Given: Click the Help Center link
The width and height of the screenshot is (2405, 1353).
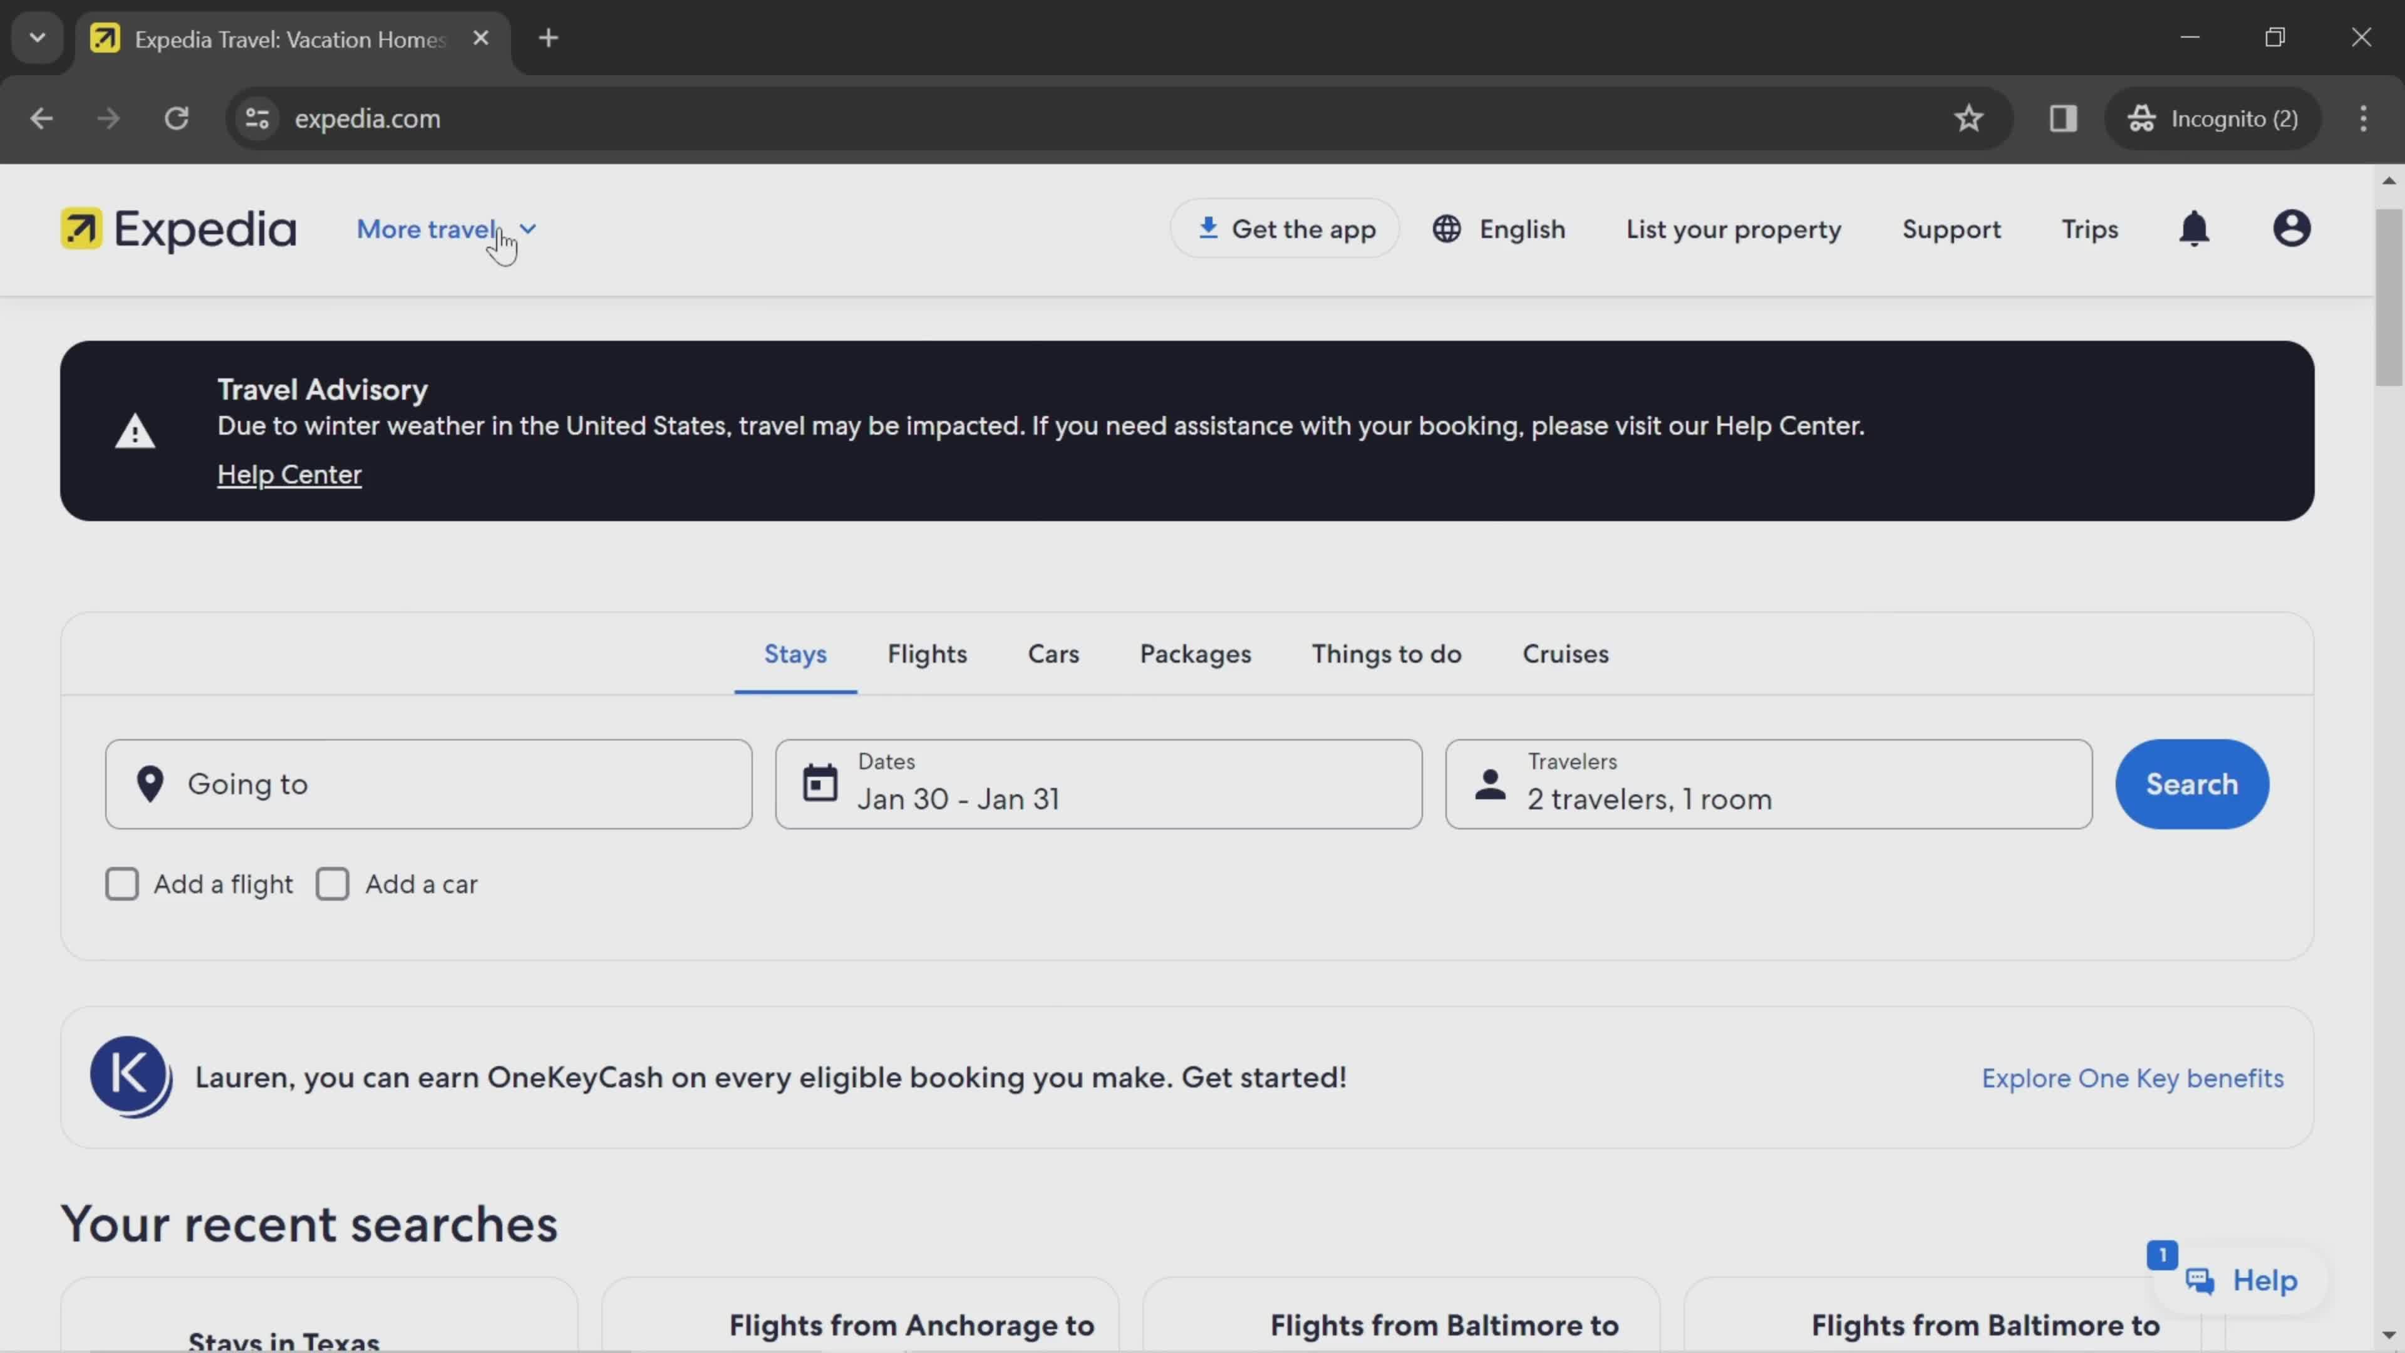Looking at the screenshot, I should tap(289, 474).
